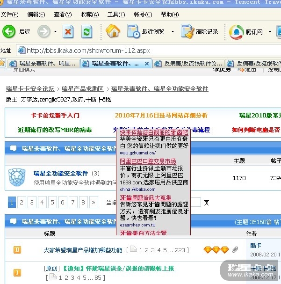281x284 pixels.
Task: Go to pagination page 2
Action: point(22,202)
